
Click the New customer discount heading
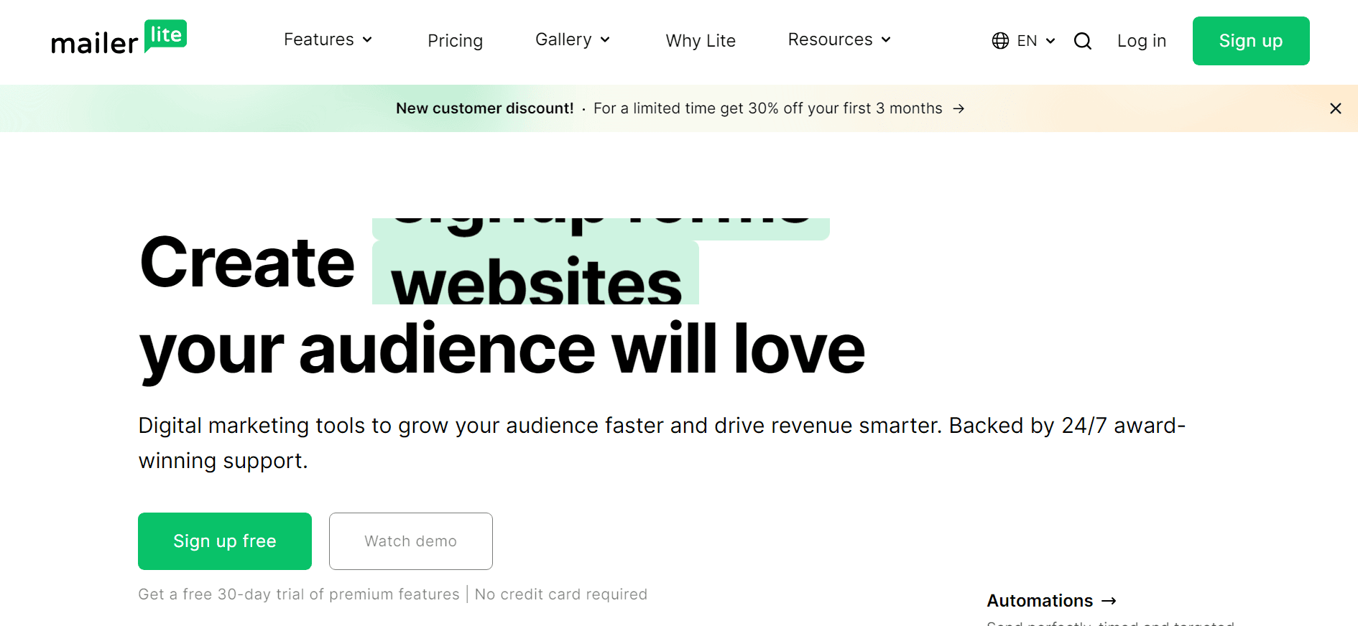click(485, 108)
